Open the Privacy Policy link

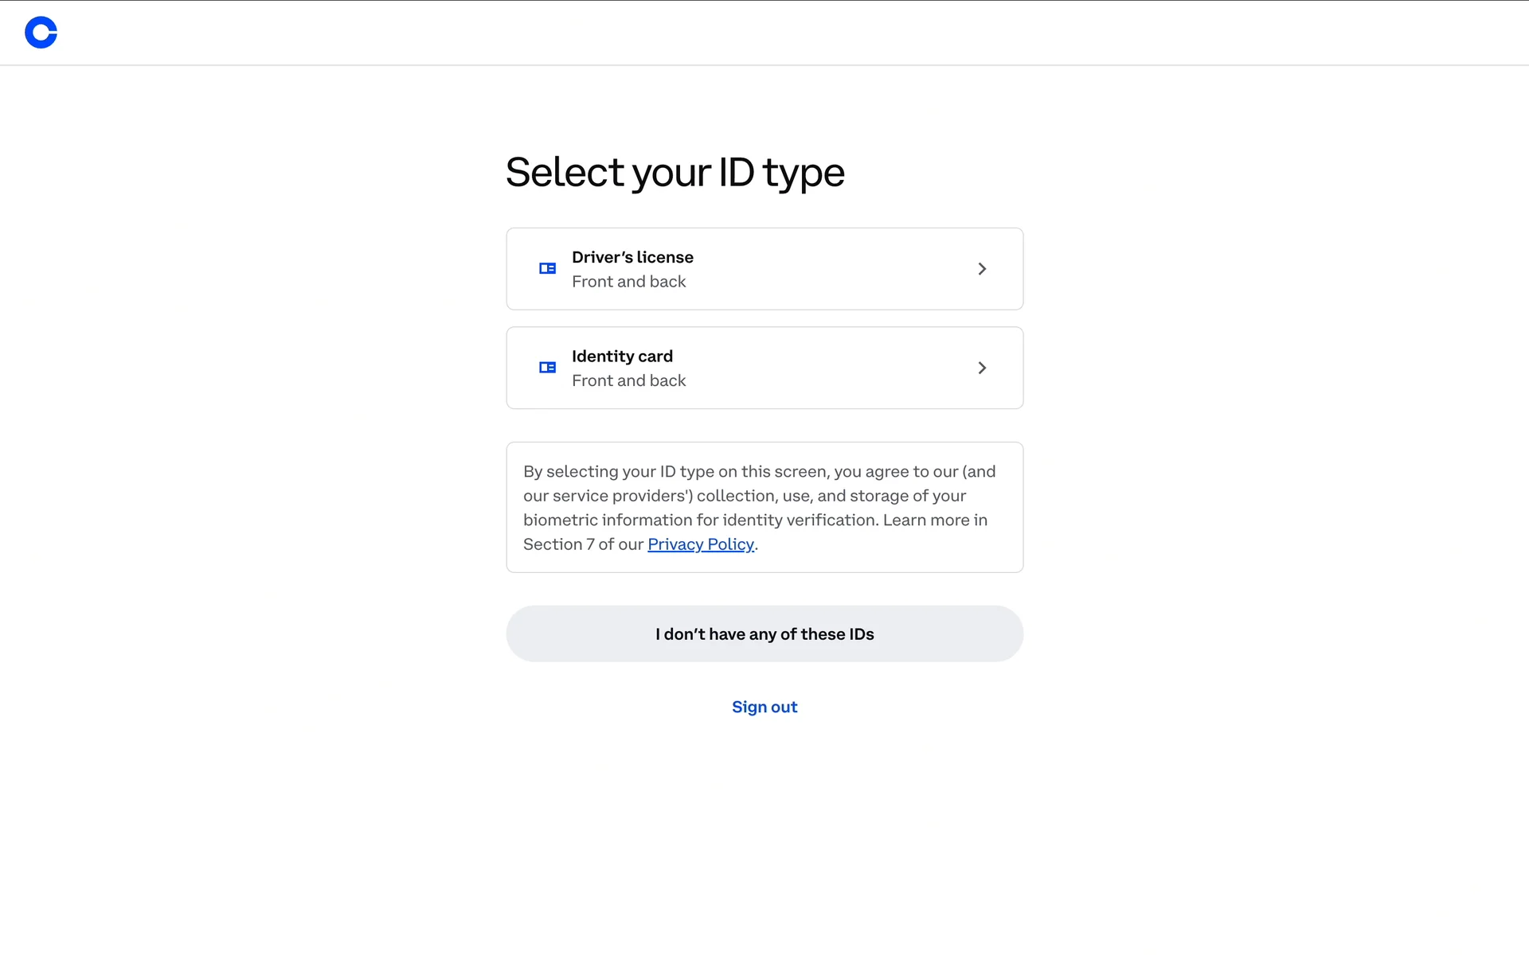tap(700, 544)
